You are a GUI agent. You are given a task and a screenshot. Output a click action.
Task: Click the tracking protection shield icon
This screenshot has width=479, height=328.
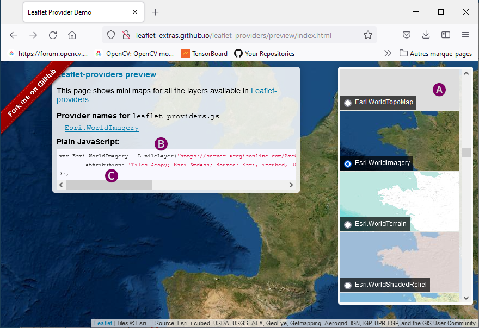point(111,35)
